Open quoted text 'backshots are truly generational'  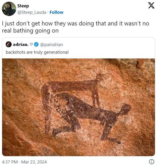tap(37, 52)
